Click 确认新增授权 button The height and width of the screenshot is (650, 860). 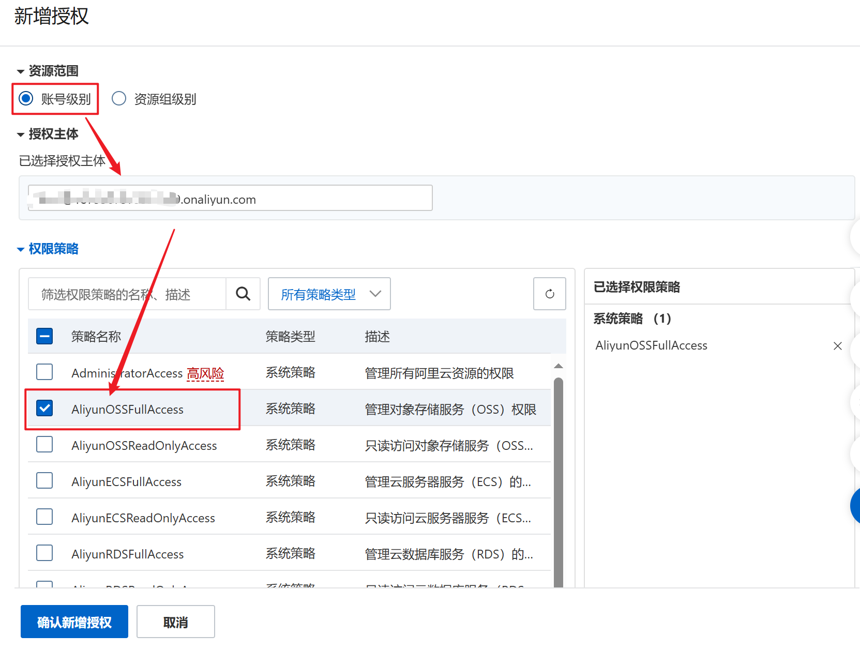[74, 622]
